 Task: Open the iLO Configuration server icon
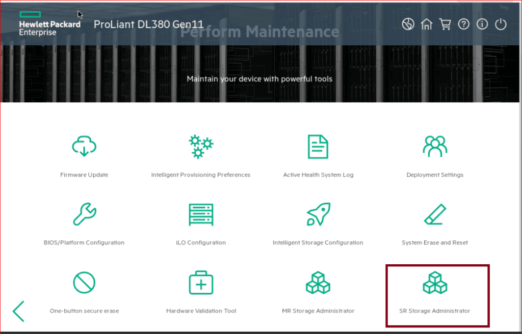tap(201, 214)
